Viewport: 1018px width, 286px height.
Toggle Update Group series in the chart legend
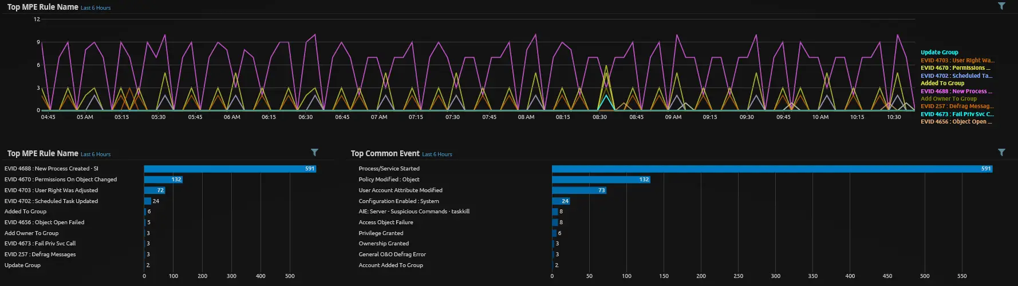[939, 52]
